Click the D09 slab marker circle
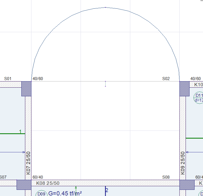The width and height of the screenshot is (203, 196). [x=42, y=193]
